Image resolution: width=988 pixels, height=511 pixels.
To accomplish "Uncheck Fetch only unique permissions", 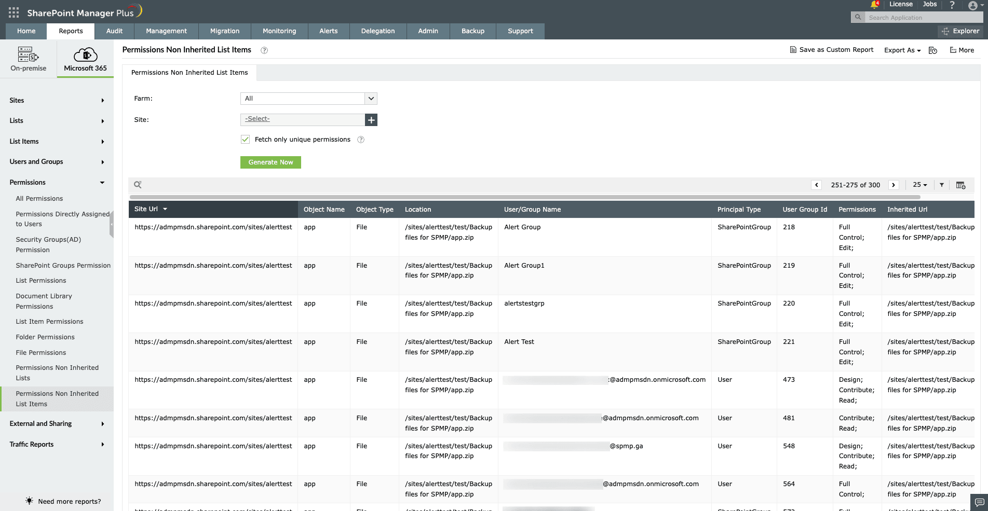I will [245, 140].
